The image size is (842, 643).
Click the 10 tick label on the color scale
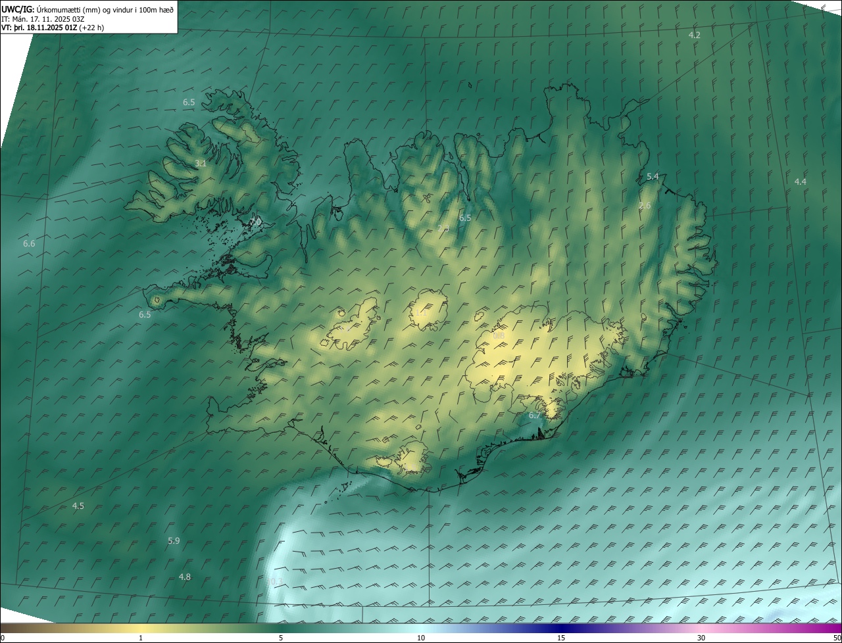[x=421, y=638]
